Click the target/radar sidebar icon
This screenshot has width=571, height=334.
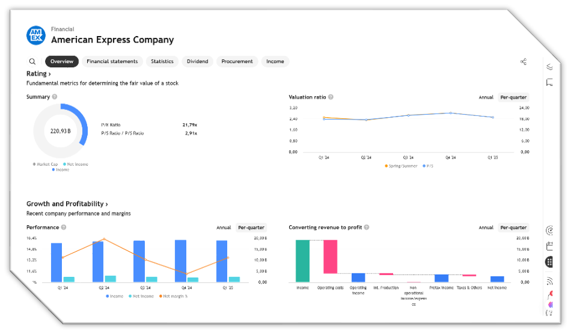[549, 230]
